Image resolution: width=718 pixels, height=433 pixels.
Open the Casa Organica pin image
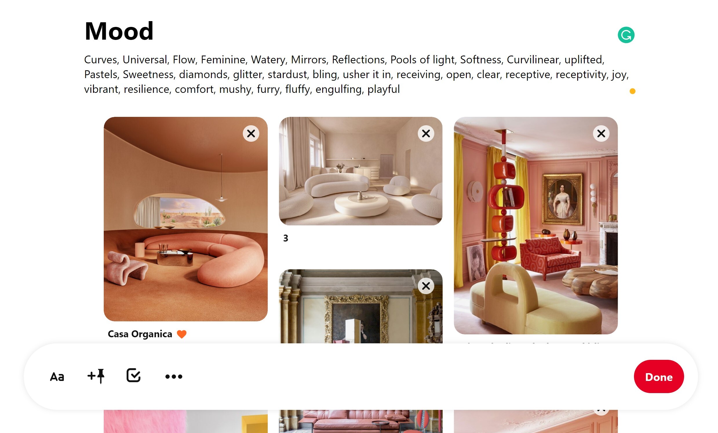(186, 219)
